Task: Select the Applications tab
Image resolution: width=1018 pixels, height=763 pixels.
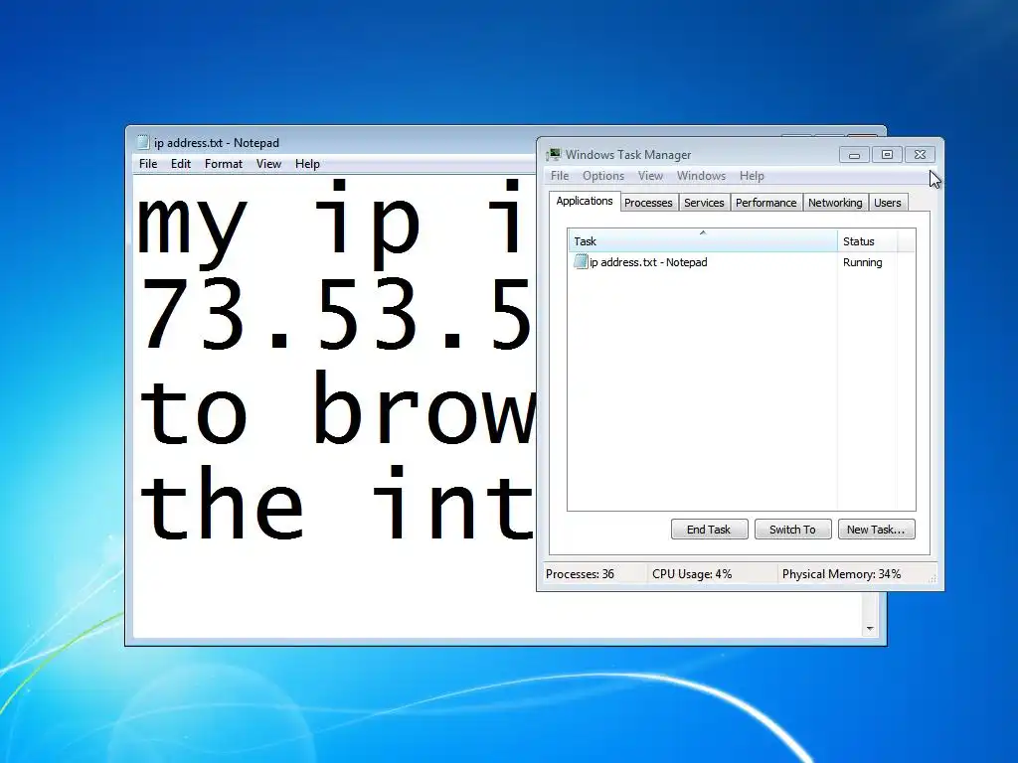Action: [x=585, y=201]
